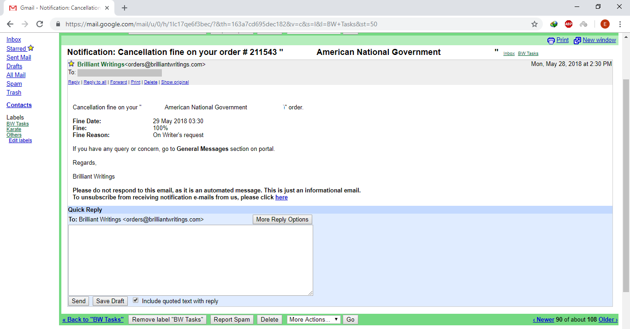The height and width of the screenshot is (329, 630).
Task: Select the Others label
Action: (14, 135)
